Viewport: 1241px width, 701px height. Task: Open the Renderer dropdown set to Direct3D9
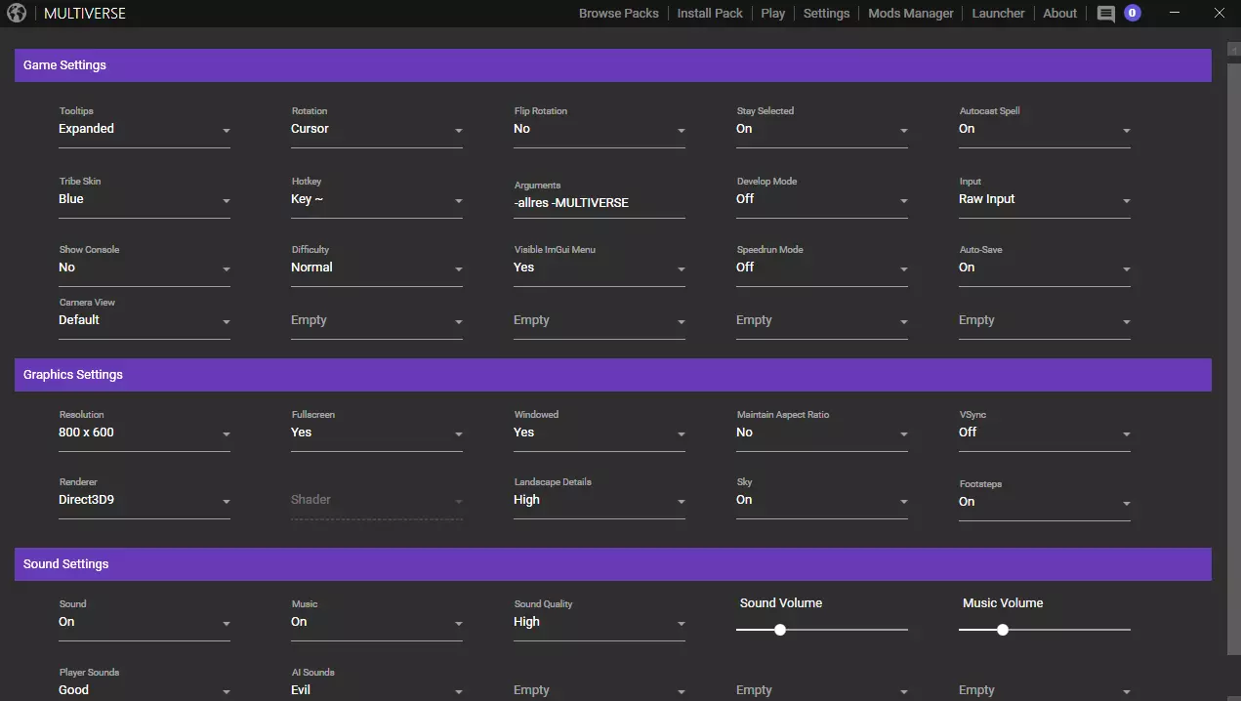[x=145, y=500]
